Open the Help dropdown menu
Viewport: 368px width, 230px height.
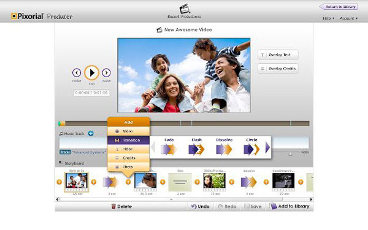[328, 18]
